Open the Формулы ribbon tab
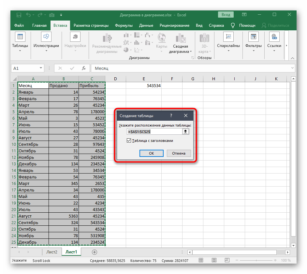Image resolution: width=307 pixels, height=274 pixels. 124,25
